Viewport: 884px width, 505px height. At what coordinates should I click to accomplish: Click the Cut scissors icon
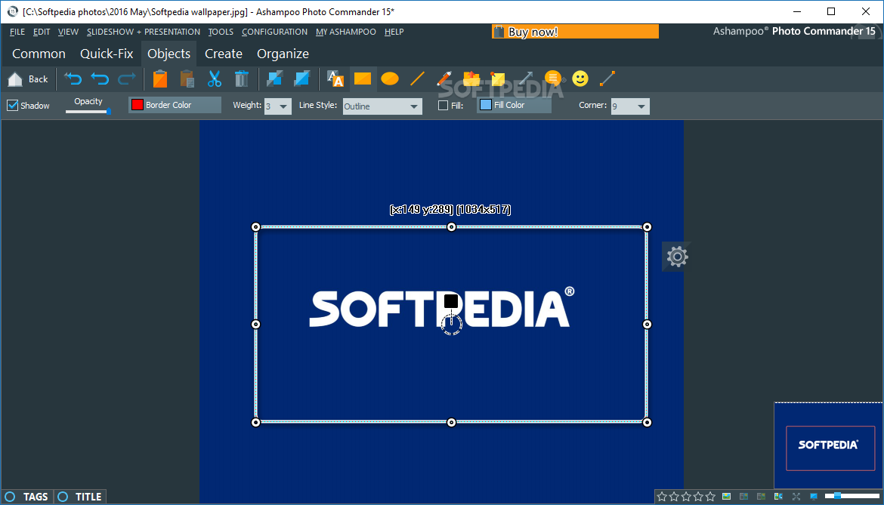coord(215,79)
